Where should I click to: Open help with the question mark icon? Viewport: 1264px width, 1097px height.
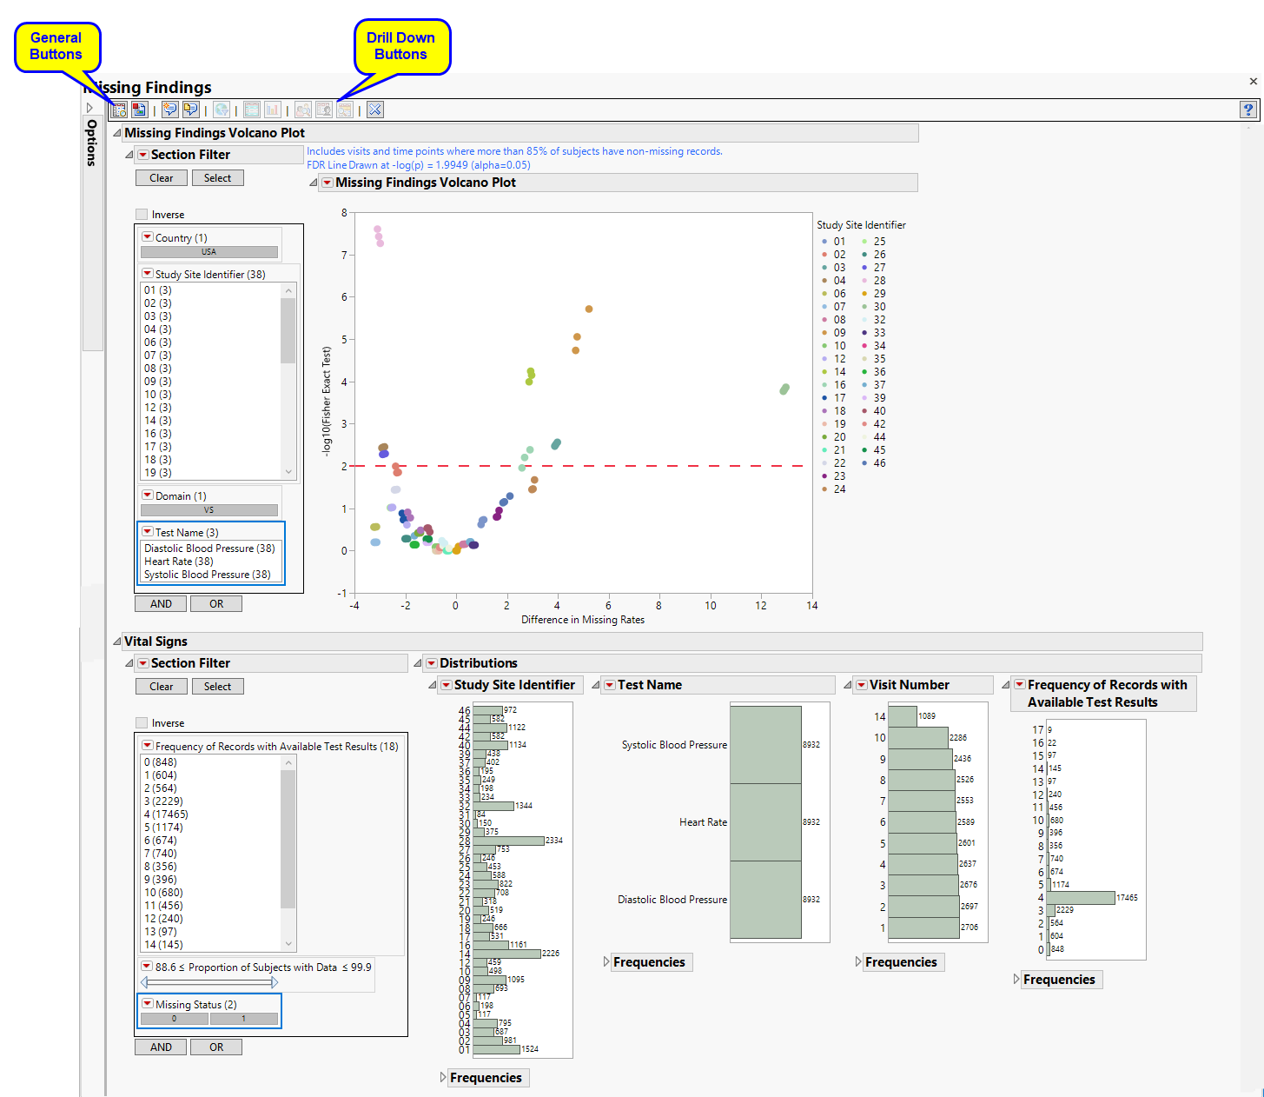(1248, 110)
